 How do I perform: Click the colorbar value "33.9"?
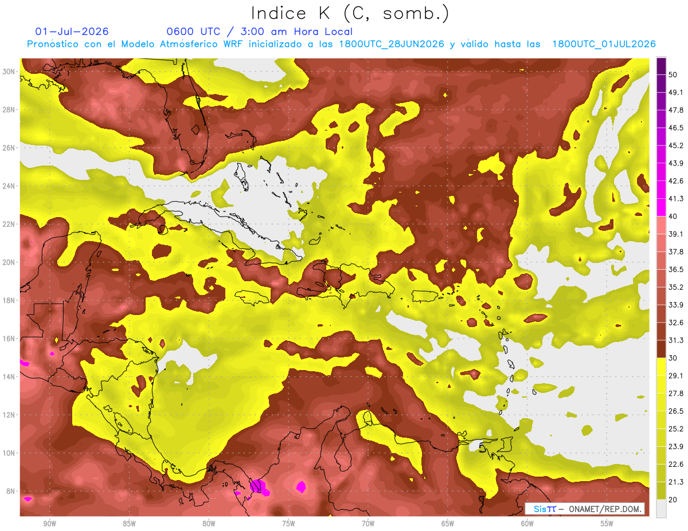click(675, 305)
